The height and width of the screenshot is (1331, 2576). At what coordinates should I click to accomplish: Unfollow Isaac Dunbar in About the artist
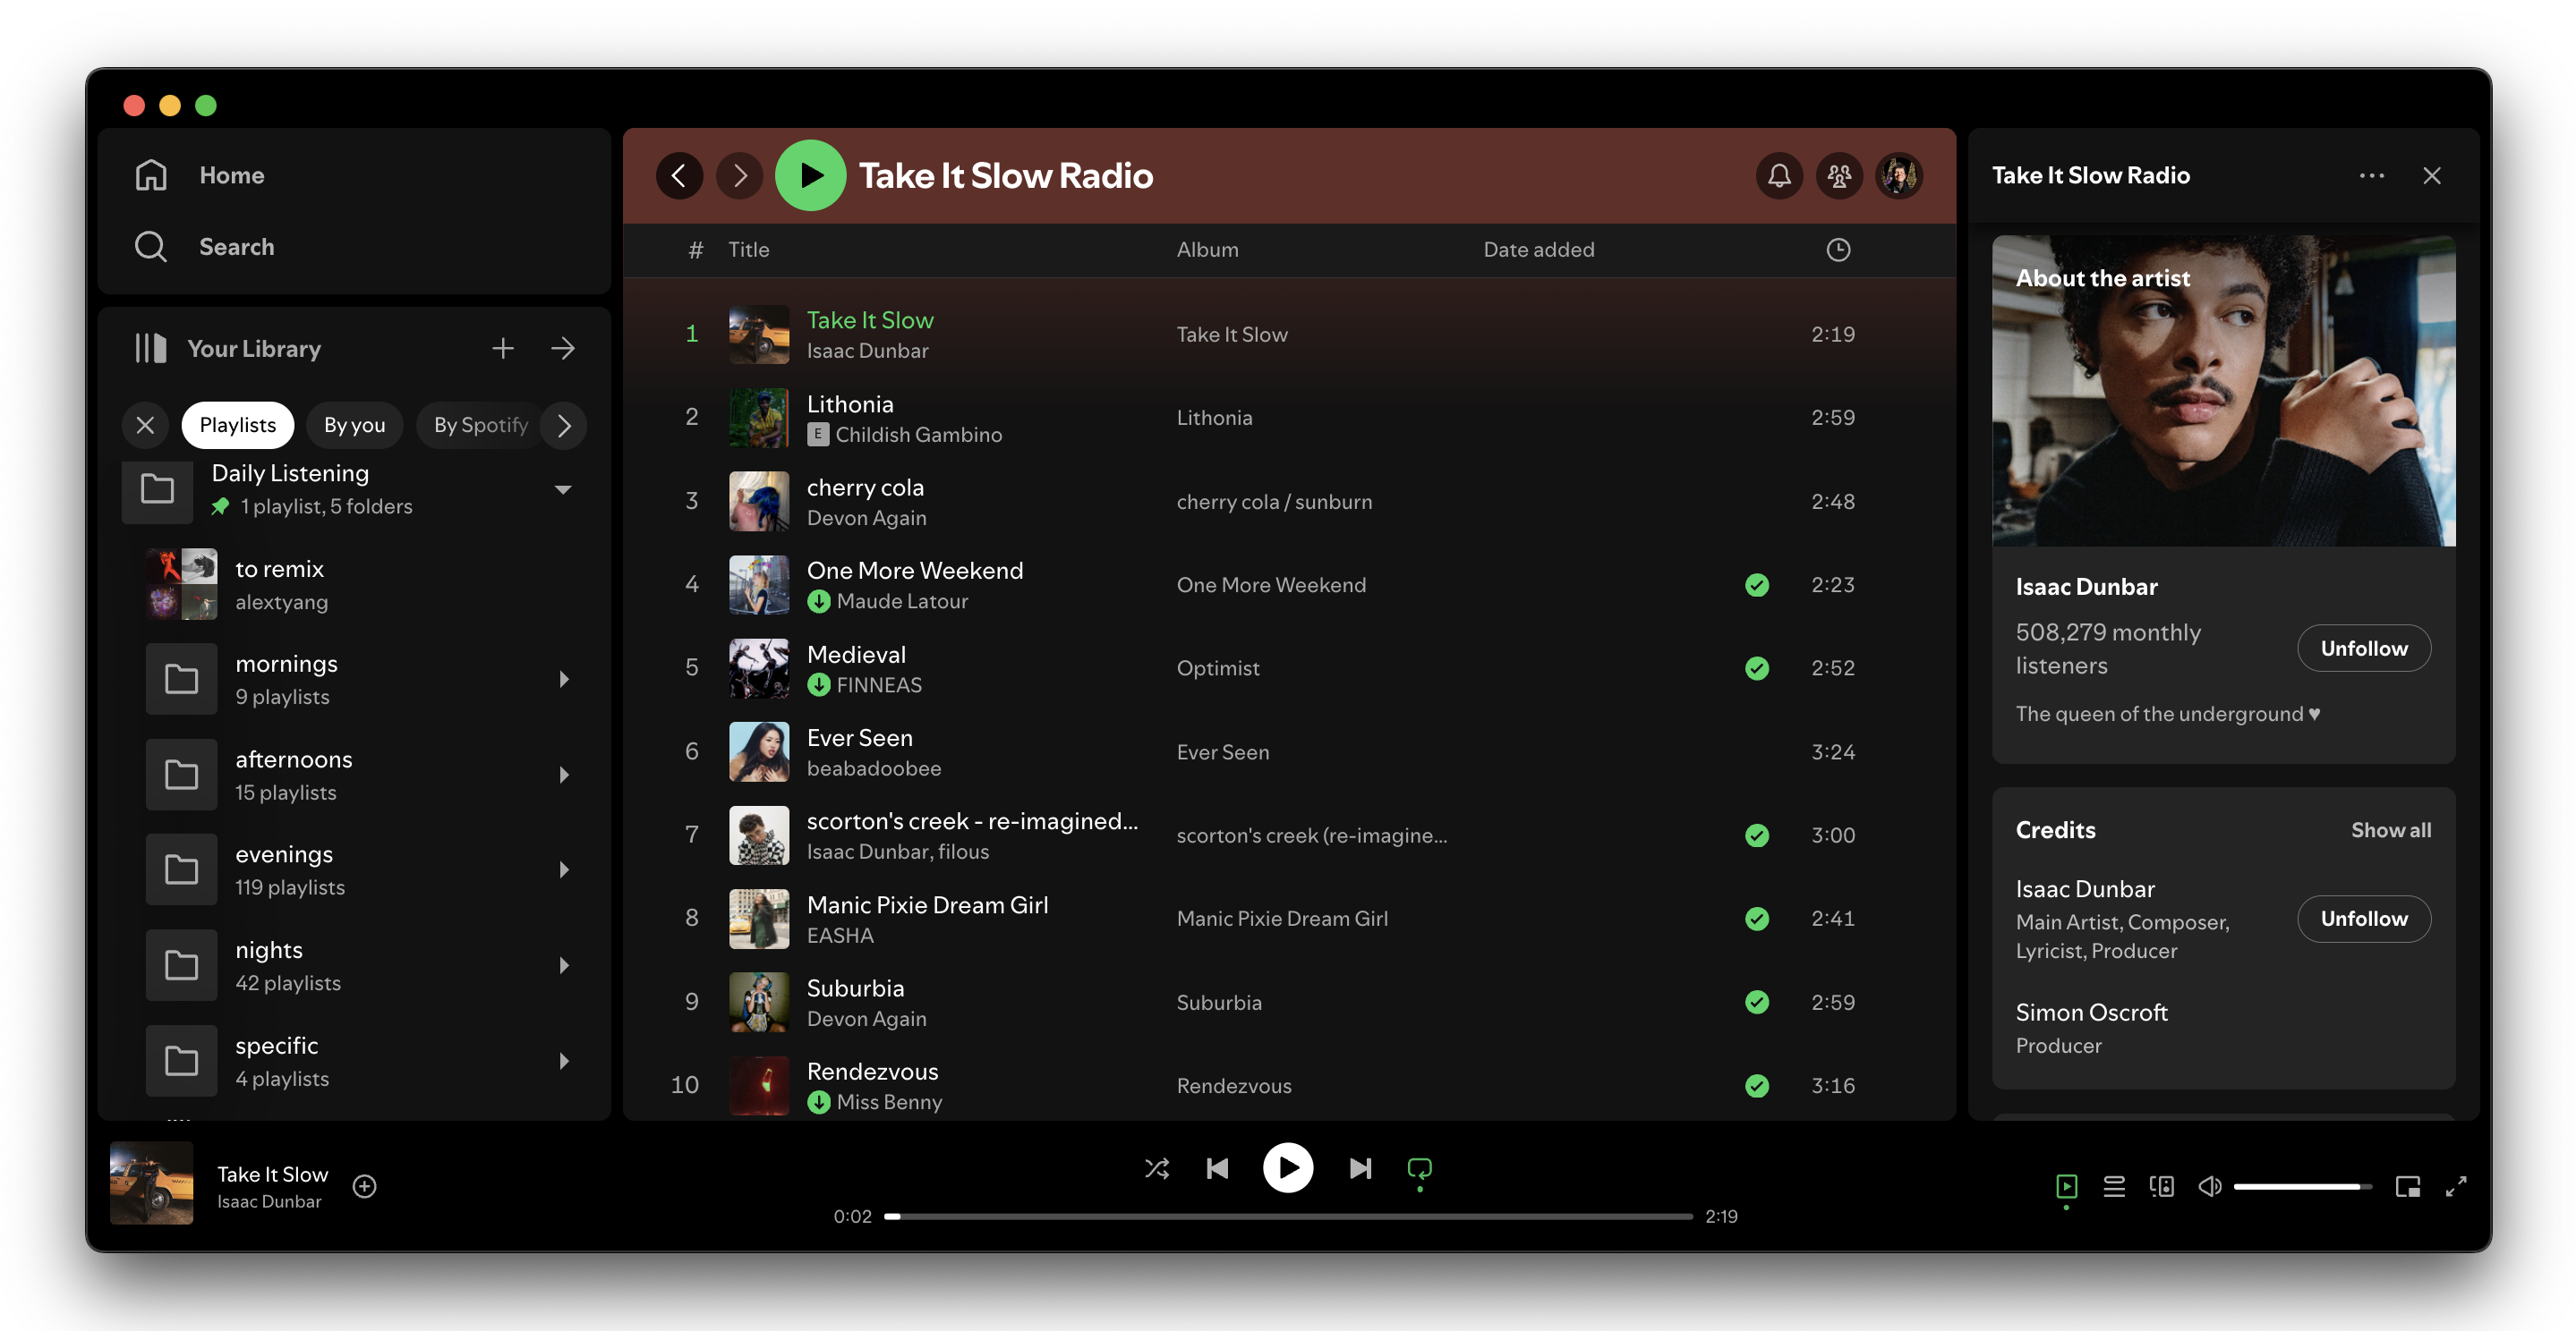coord(2363,649)
